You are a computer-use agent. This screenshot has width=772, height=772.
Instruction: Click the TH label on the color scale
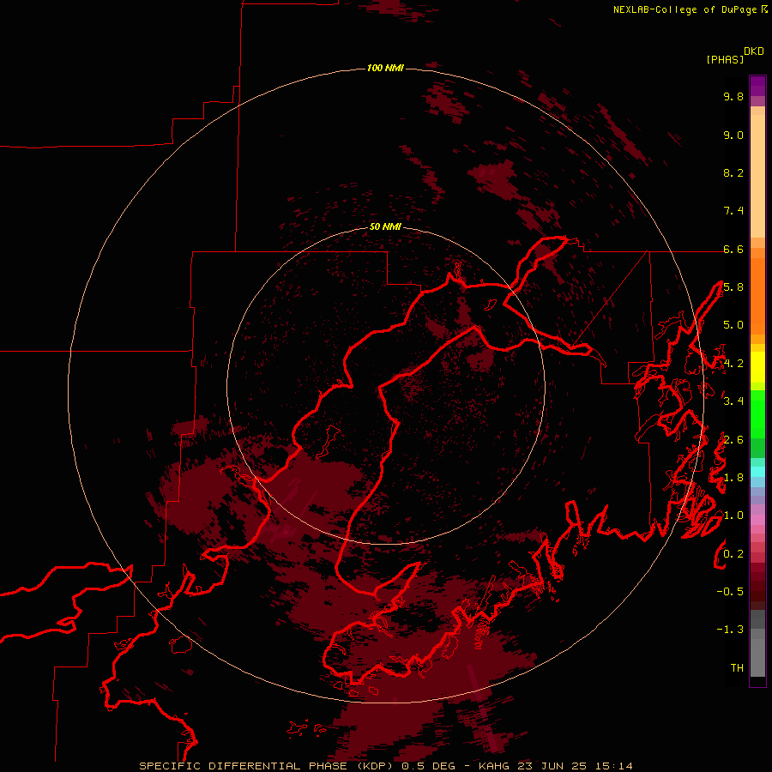point(737,668)
